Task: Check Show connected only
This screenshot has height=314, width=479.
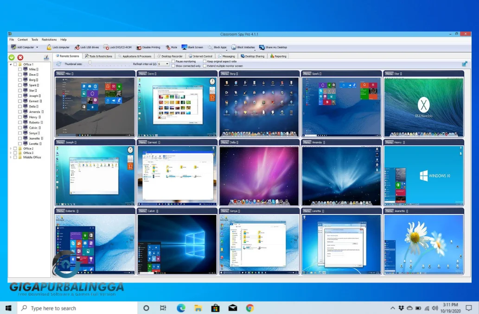Action: pos(173,65)
